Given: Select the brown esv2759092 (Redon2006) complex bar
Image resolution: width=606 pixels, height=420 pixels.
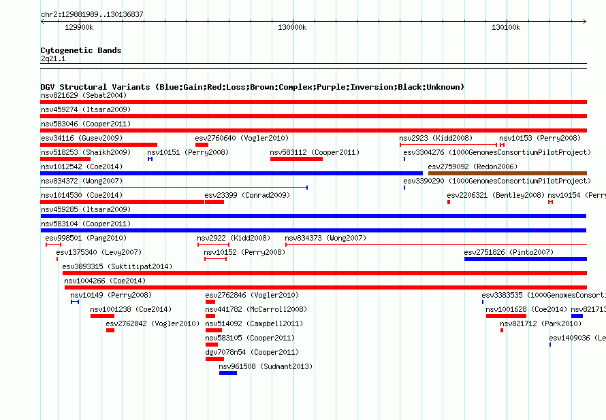Looking at the screenshot, I should pos(507,173).
